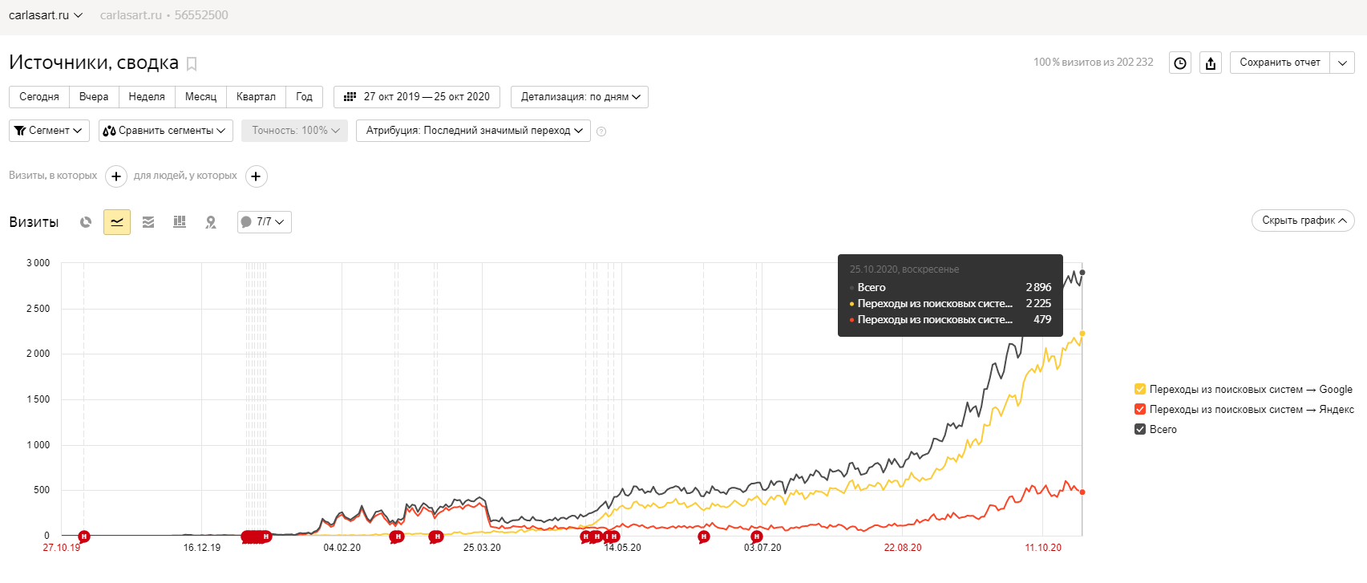Click the Скрыть график button

click(x=1303, y=221)
